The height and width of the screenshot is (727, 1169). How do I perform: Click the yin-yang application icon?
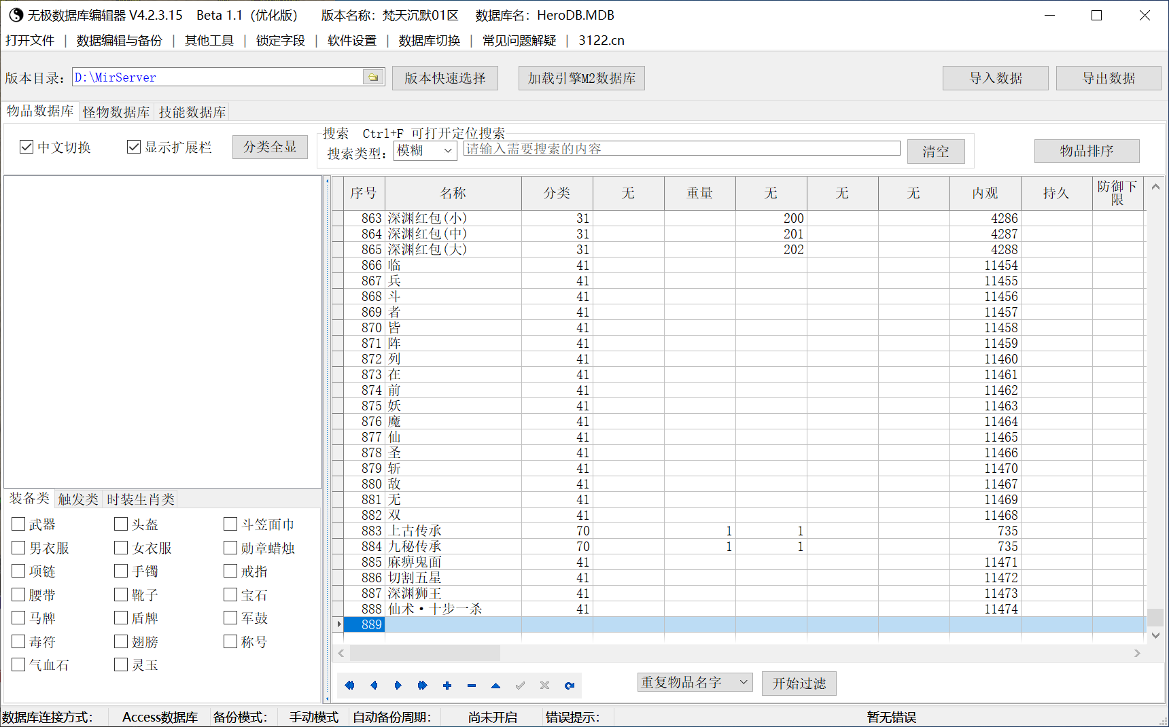pyautogui.click(x=16, y=15)
